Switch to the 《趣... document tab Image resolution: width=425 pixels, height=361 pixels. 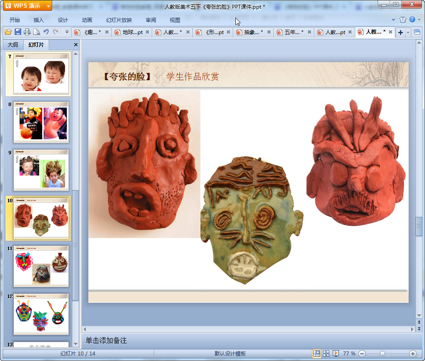click(x=91, y=32)
